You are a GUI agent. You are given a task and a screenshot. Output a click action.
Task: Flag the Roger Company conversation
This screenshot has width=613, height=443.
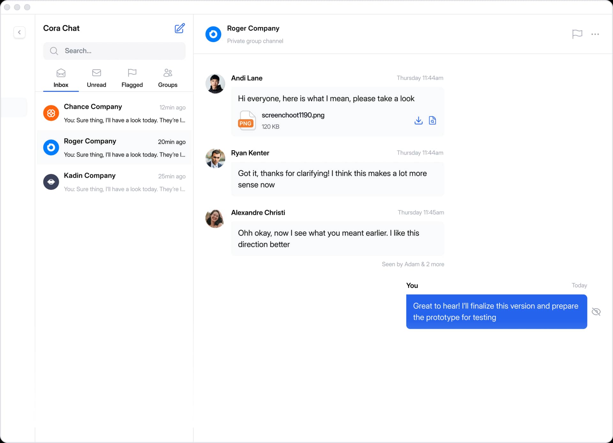(577, 34)
